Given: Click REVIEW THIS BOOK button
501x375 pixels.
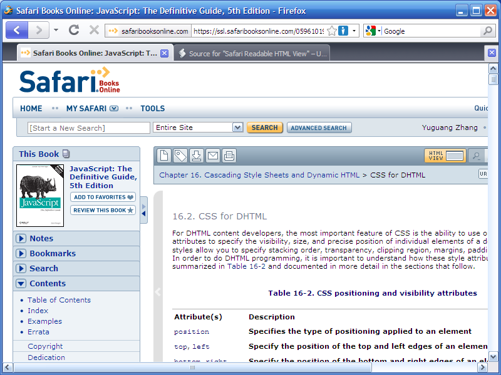Looking at the screenshot, I should (x=103, y=210).
